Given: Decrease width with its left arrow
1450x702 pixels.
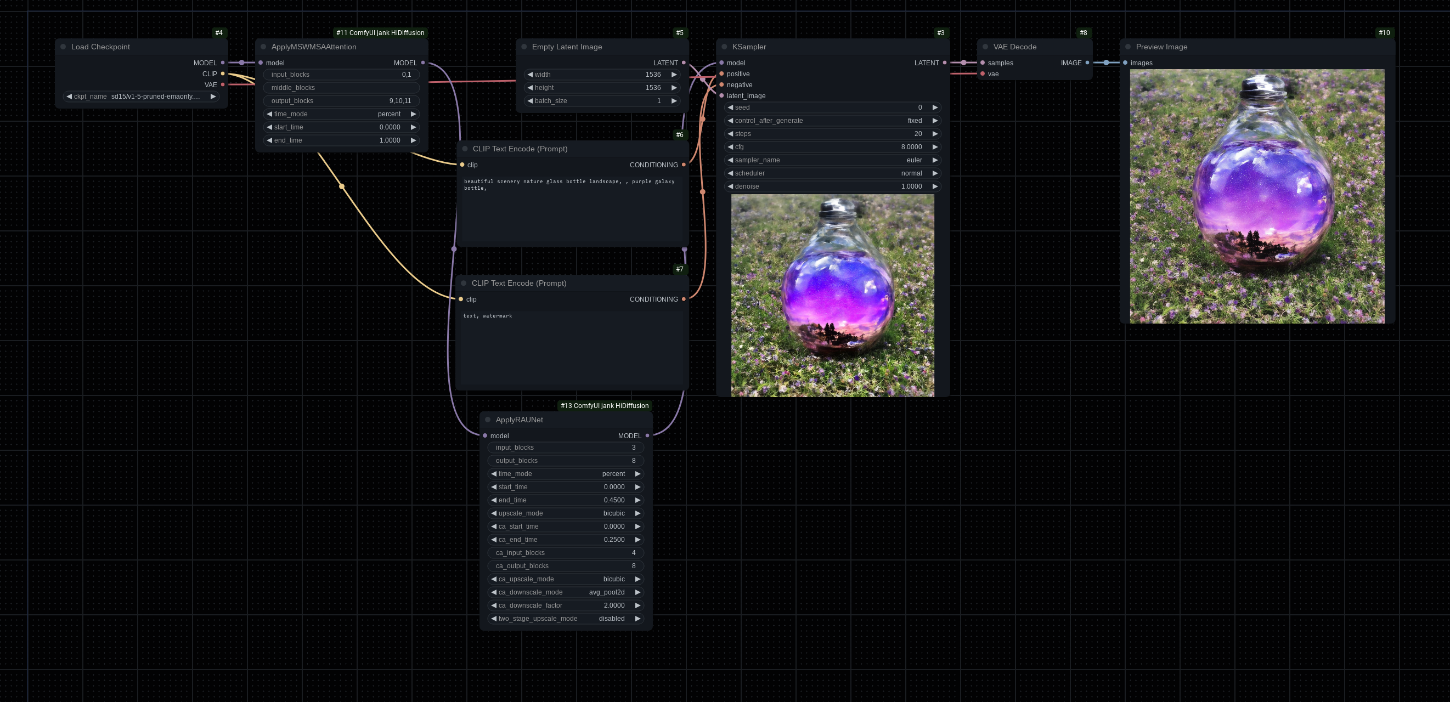Looking at the screenshot, I should [531, 74].
